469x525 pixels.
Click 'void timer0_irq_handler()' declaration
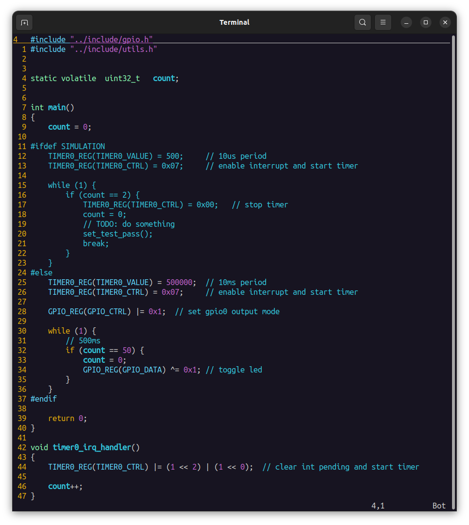pyautogui.click(x=85, y=447)
